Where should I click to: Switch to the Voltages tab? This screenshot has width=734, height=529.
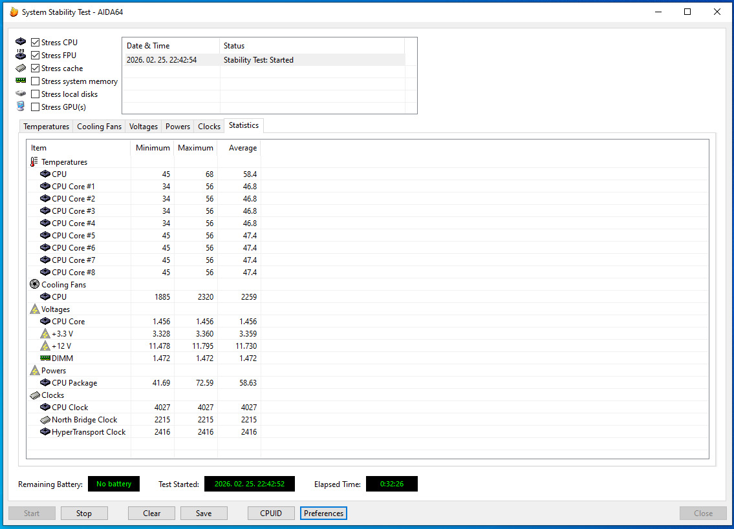coord(143,127)
